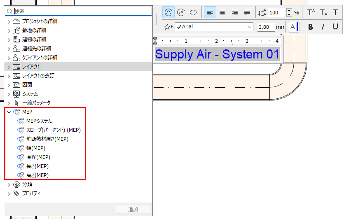Select MEPシステム autotext
344x219 pixels.
click(x=39, y=121)
